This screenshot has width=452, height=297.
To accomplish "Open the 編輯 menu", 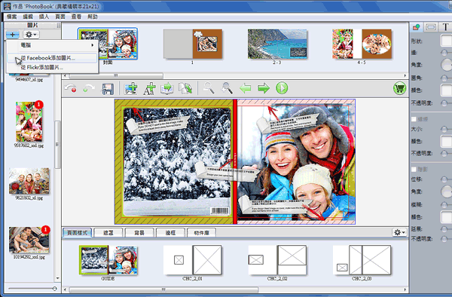I will (28, 17).
